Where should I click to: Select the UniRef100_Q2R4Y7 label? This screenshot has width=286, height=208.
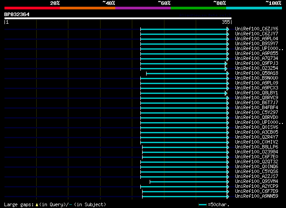(x=257, y=137)
